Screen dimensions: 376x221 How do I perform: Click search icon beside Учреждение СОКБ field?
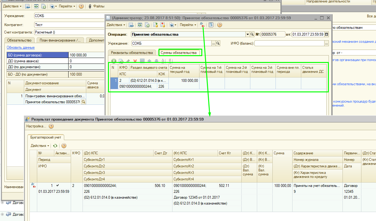[x=218, y=43]
